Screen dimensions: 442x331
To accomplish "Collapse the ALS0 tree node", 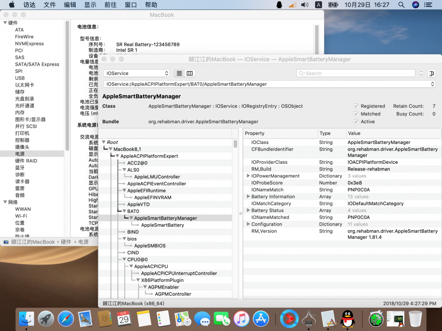I will coord(124,170).
